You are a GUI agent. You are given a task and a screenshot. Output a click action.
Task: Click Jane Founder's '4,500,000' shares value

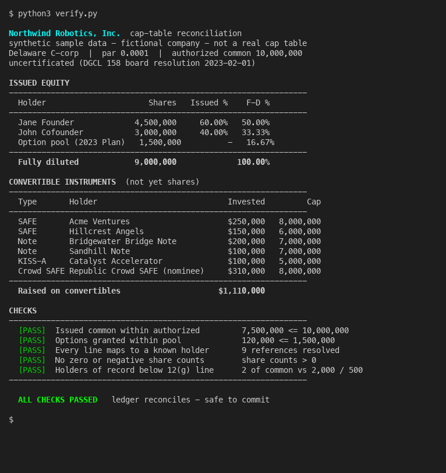pyautogui.click(x=155, y=122)
